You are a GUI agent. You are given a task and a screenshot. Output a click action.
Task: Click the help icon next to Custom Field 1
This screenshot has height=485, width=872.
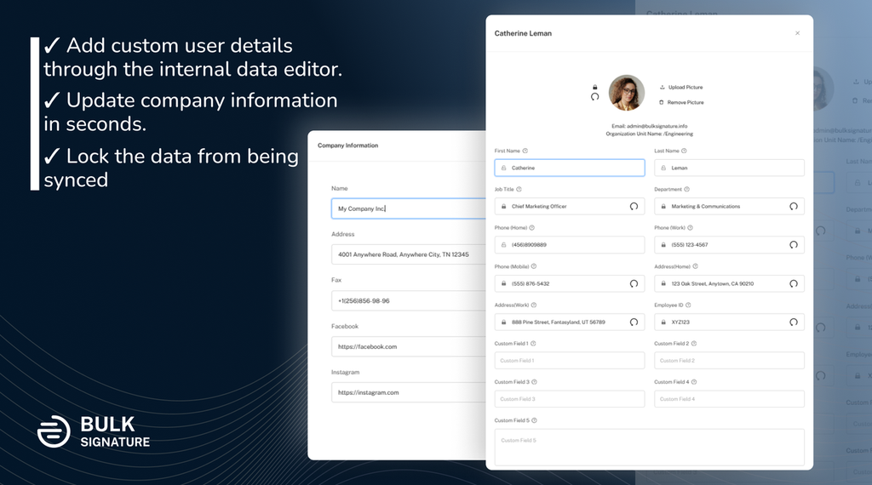tap(533, 344)
